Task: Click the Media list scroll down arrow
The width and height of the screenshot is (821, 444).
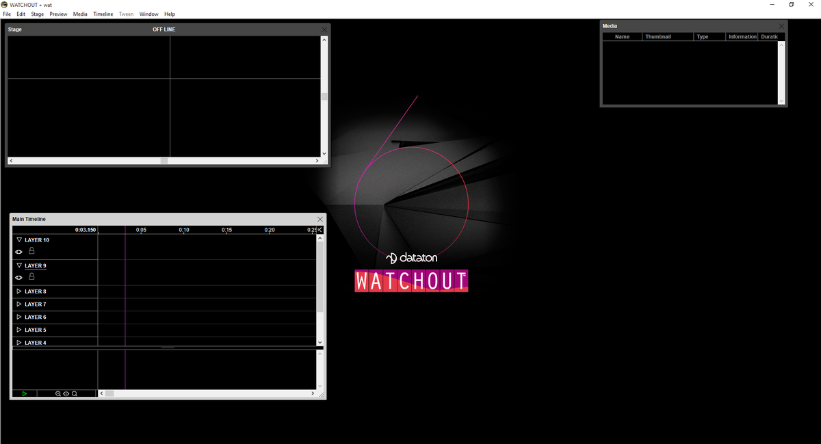Action: [781, 101]
